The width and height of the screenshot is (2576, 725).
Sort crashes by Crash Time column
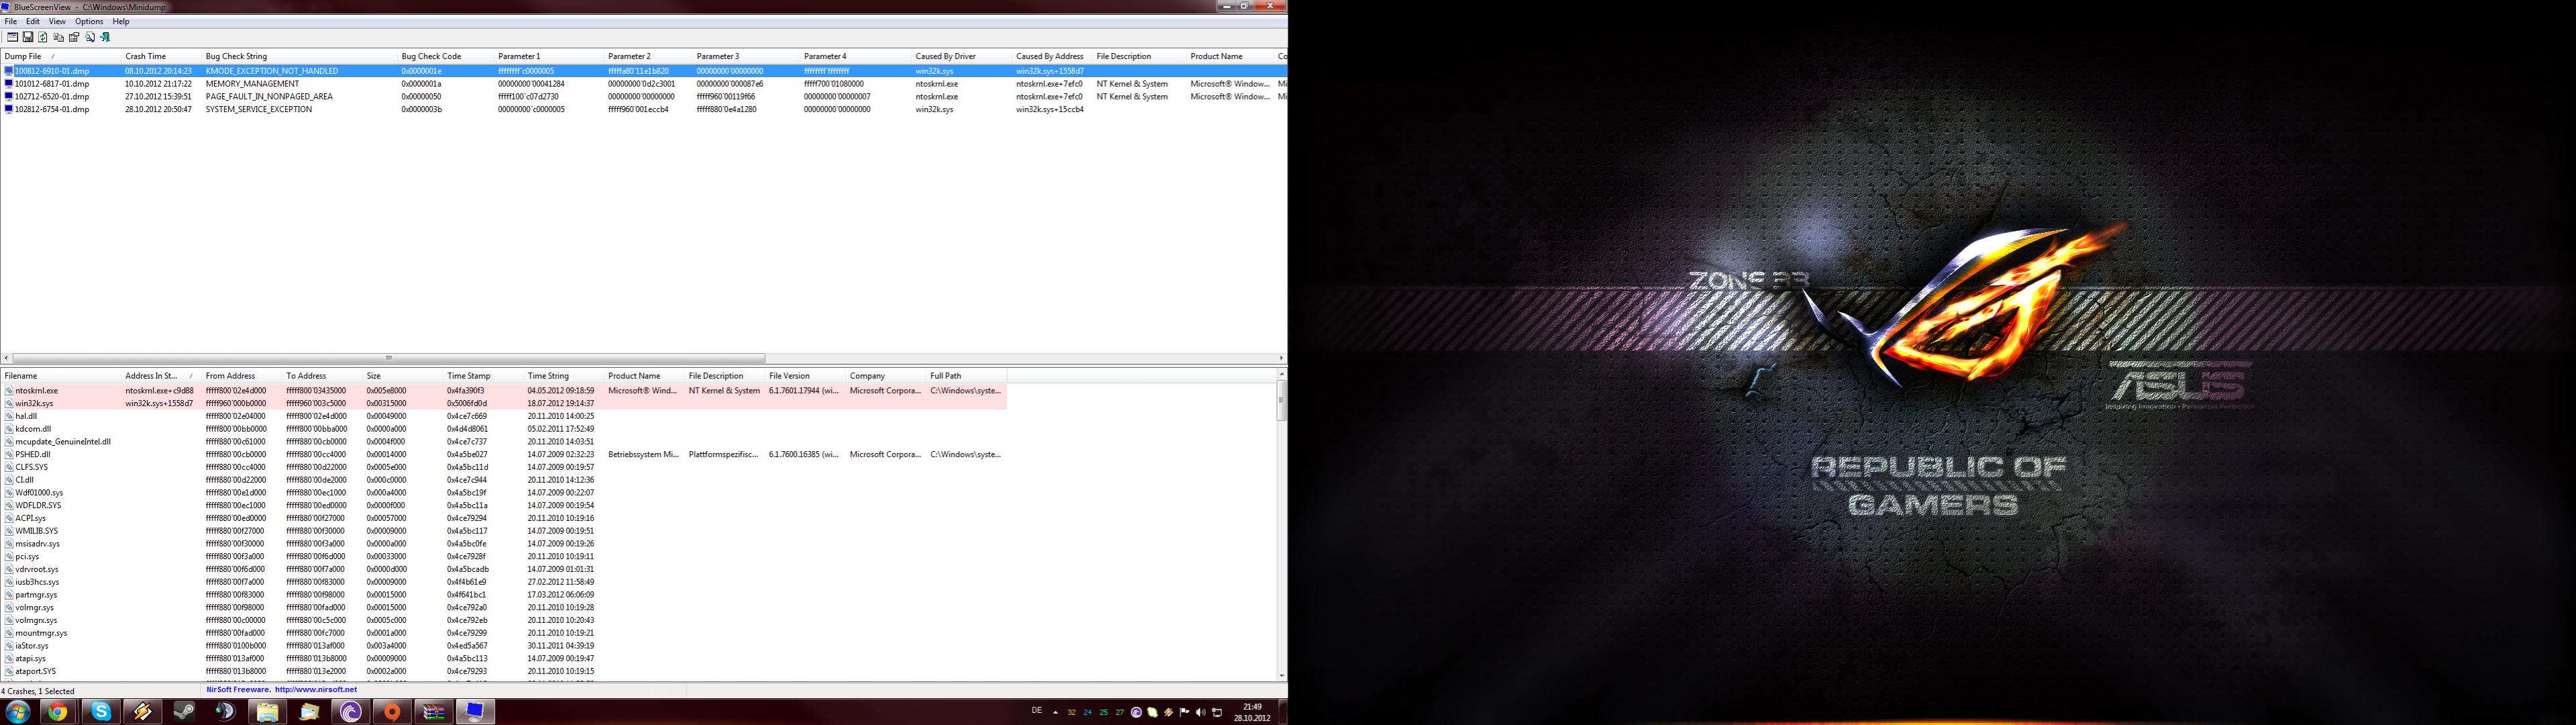pyautogui.click(x=146, y=56)
